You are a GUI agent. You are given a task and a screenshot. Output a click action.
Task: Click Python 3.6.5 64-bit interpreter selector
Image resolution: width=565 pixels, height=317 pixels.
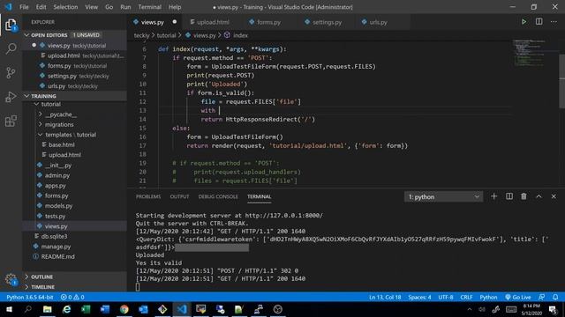click(x=29, y=298)
